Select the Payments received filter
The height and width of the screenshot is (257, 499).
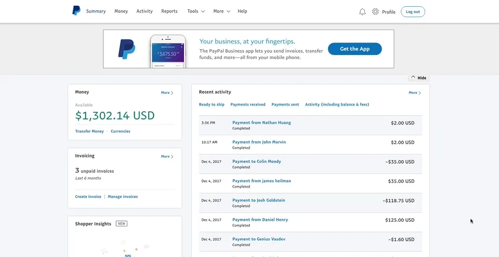pyautogui.click(x=248, y=104)
